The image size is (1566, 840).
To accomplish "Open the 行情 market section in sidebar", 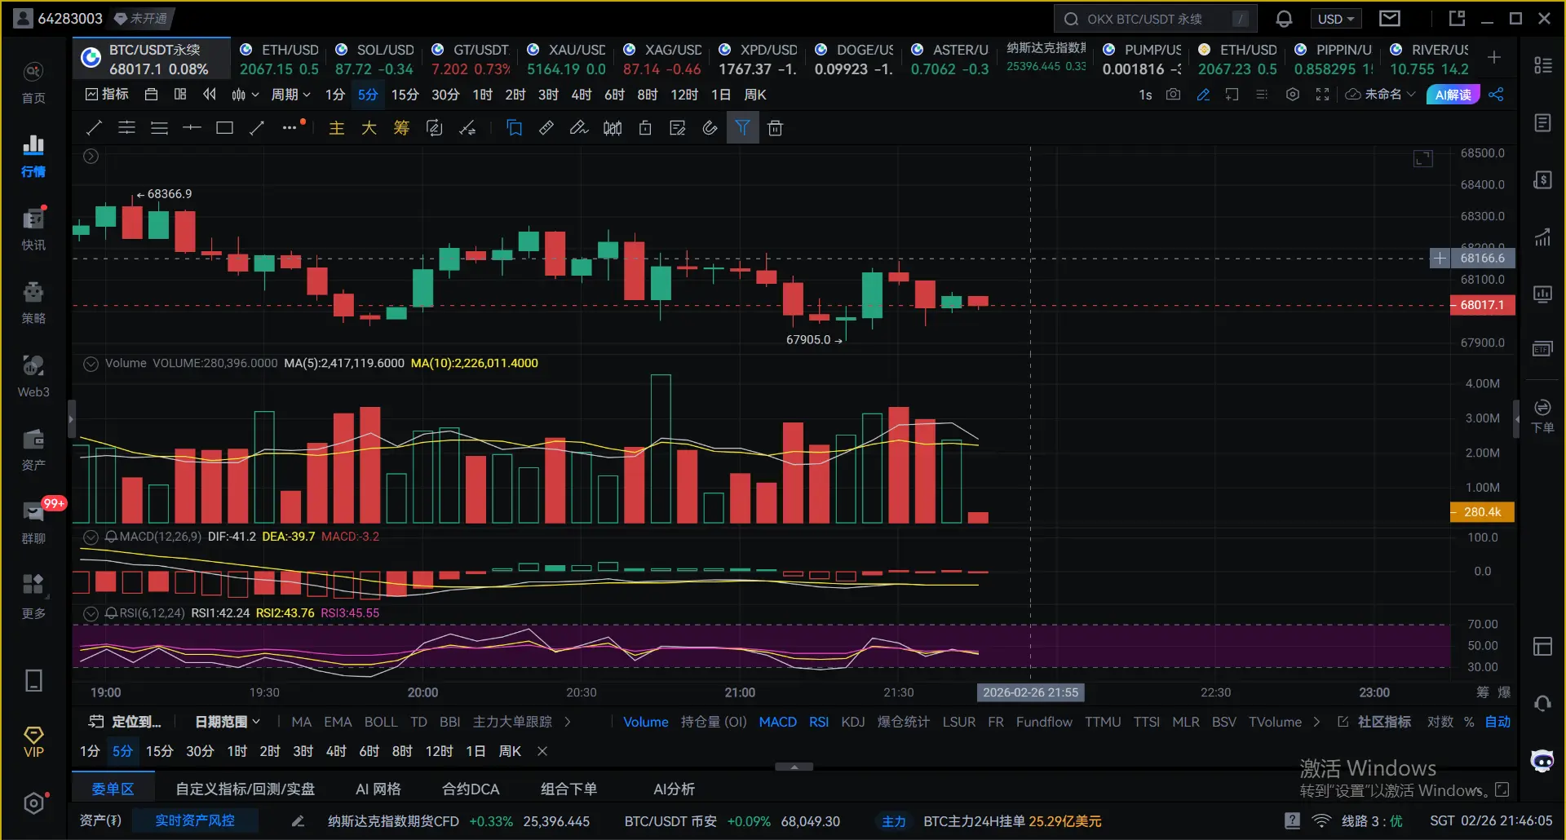I will coord(33,156).
